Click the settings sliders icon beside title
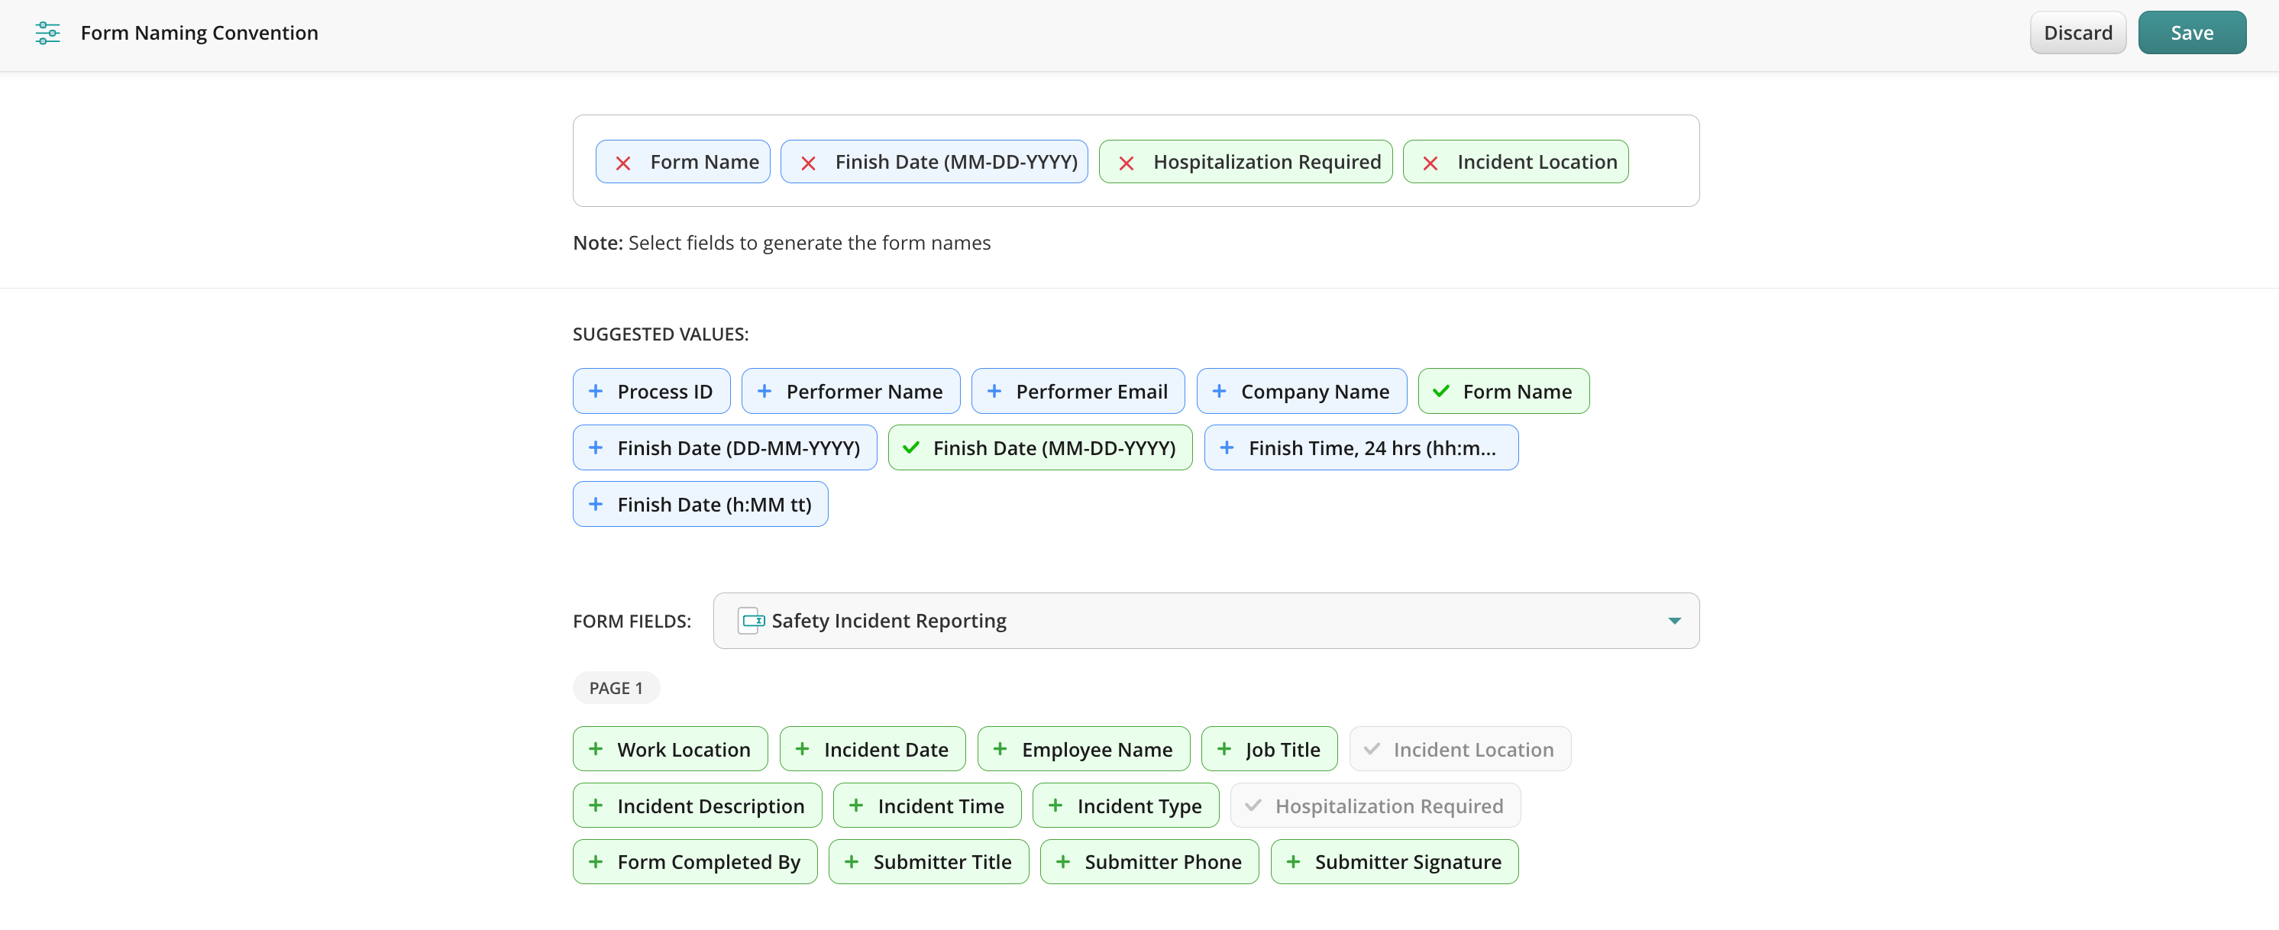The width and height of the screenshot is (2279, 930). 48,33
